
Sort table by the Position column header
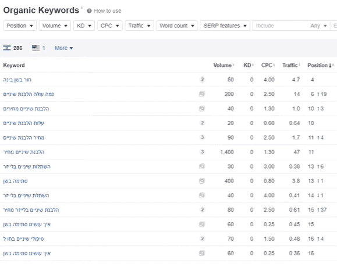(317, 65)
